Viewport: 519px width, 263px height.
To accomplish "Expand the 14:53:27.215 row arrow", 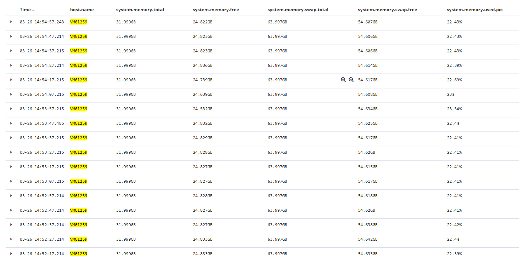I will [x=11, y=152].
